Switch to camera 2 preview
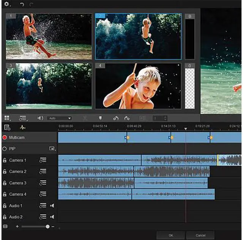Image resolution: width=243 pixels, height=240 pixels. 138,37
